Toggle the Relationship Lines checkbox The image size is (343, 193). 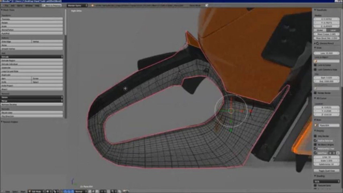click(x=316, y=149)
